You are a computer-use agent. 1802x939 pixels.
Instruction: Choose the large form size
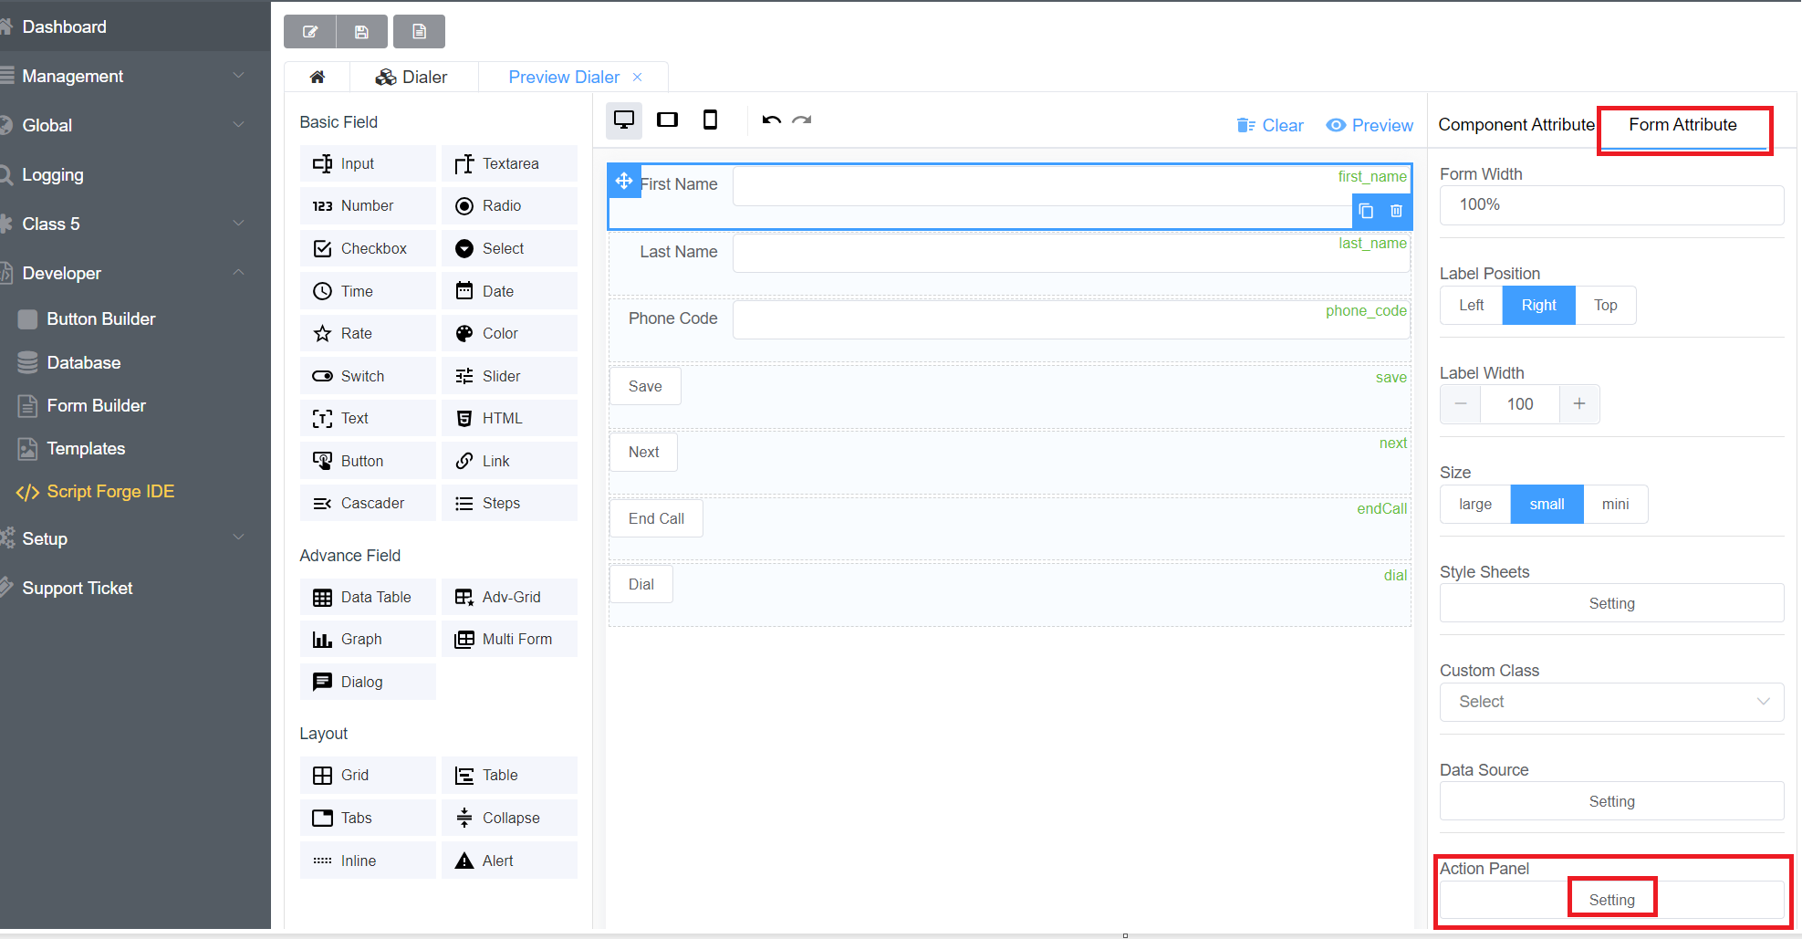coord(1474,505)
